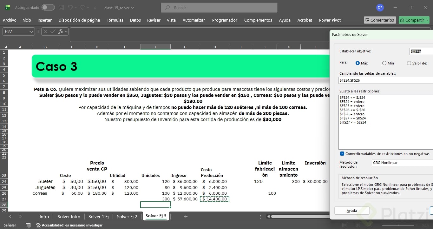Select the Solver Ej 3 sheet tab
The height and width of the screenshot is (229, 433).
tap(156, 216)
